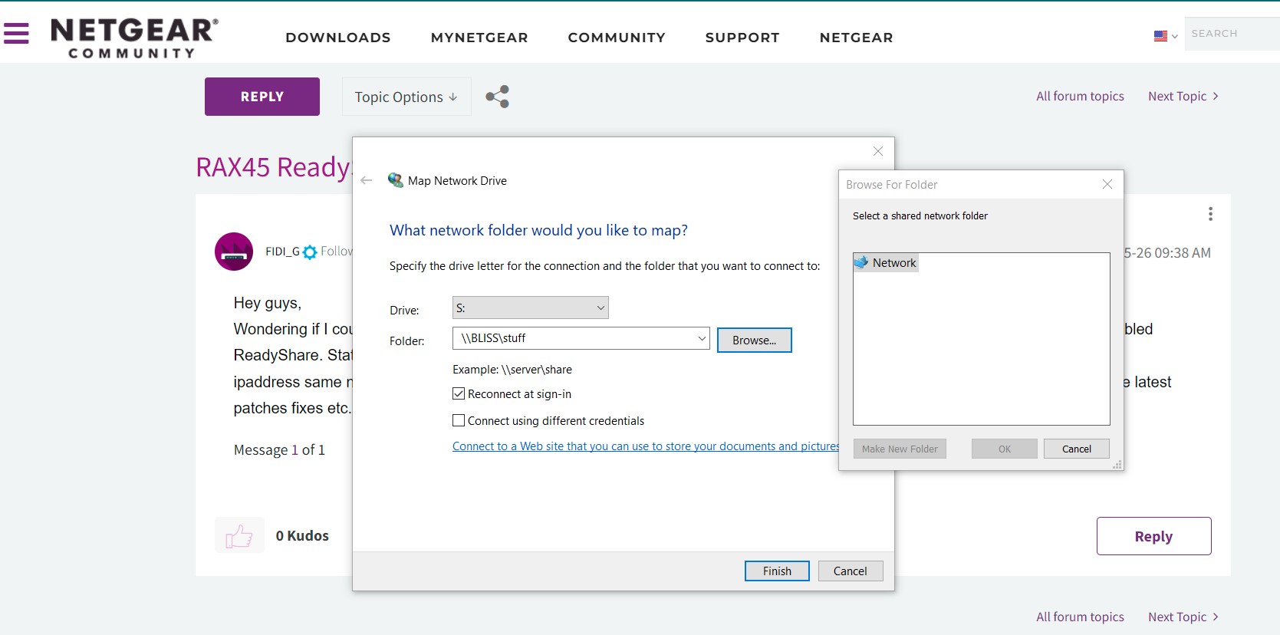Click Next Topic link at bottom
Screen dimensions: 1280x635
[1183, 617]
